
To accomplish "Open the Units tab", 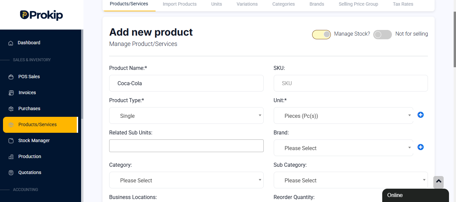I will pyautogui.click(x=217, y=4).
